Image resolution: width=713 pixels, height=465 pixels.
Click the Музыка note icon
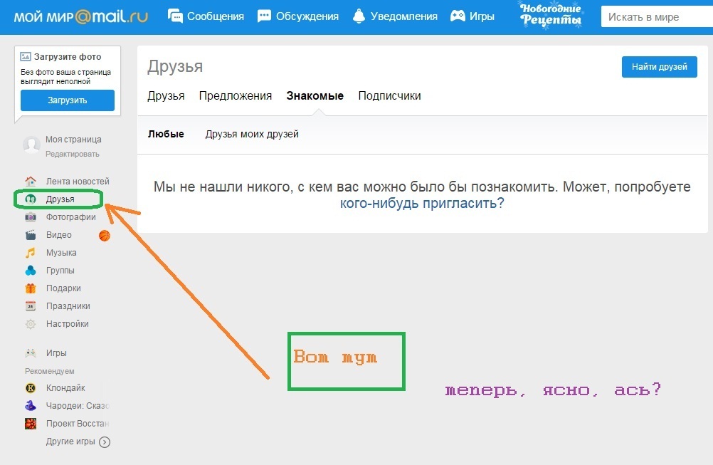point(31,253)
